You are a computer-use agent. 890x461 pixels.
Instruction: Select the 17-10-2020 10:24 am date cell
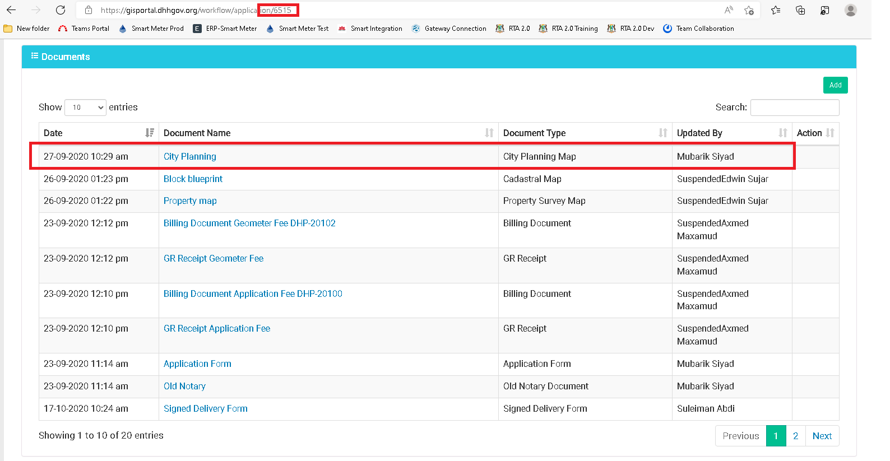pyautogui.click(x=99, y=409)
